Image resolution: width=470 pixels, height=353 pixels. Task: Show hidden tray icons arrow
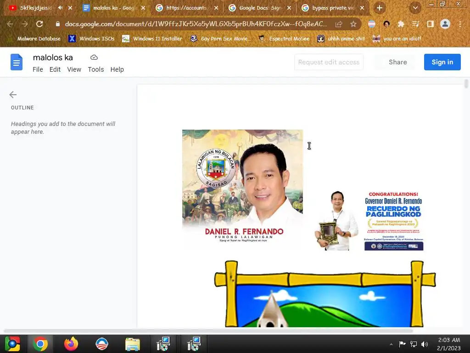[x=391, y=344]
